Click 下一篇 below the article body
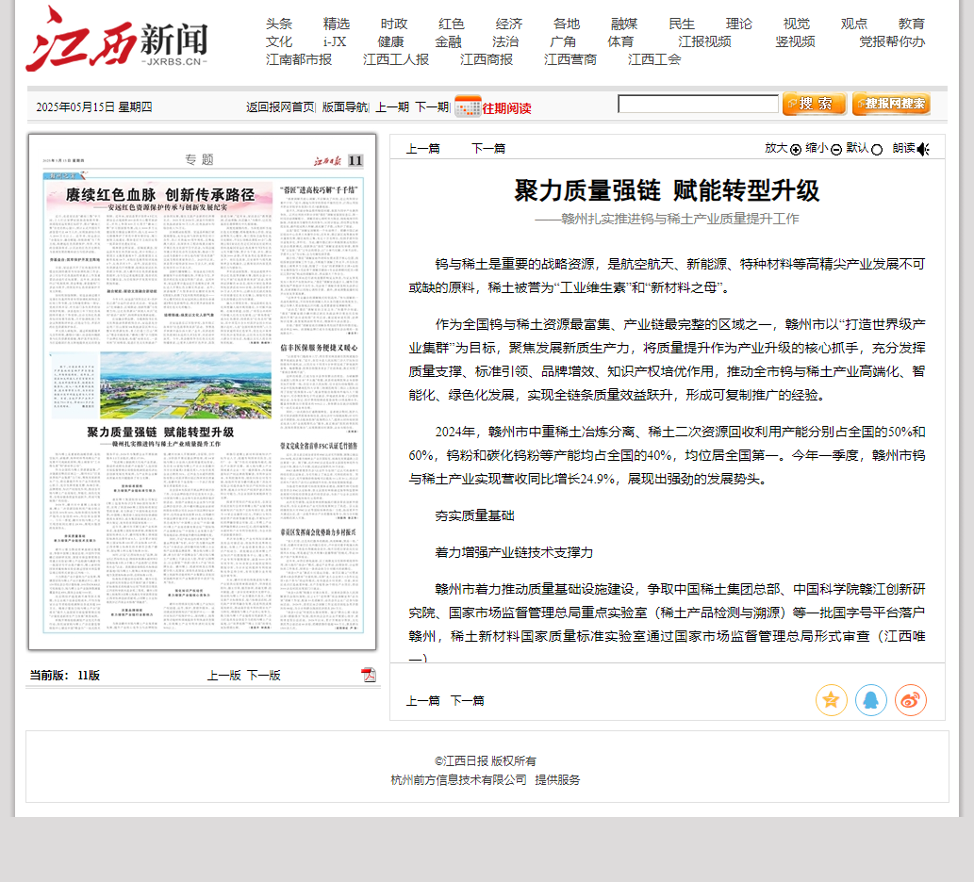Screen dimensions: 974x882 click(x=467, y=701)
